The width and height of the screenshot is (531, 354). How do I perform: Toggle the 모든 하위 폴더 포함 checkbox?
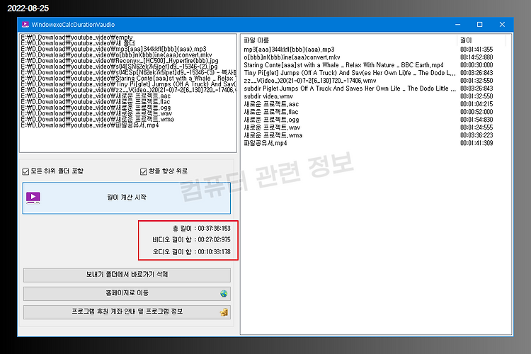click(x=25, y=172)
